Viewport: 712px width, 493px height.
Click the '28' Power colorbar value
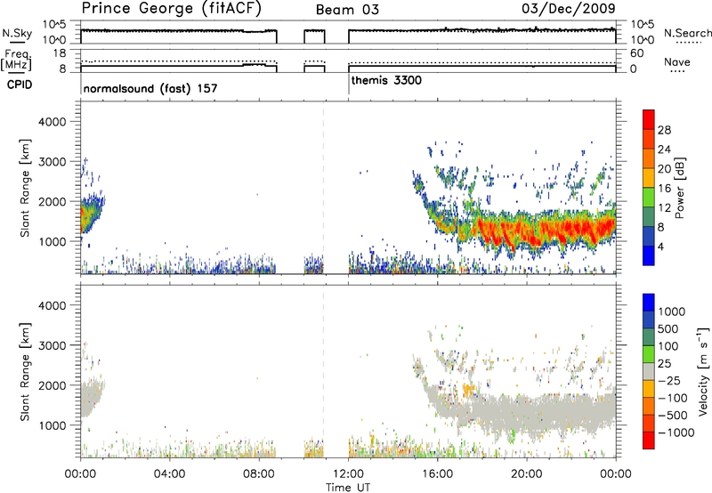(664, 130)
